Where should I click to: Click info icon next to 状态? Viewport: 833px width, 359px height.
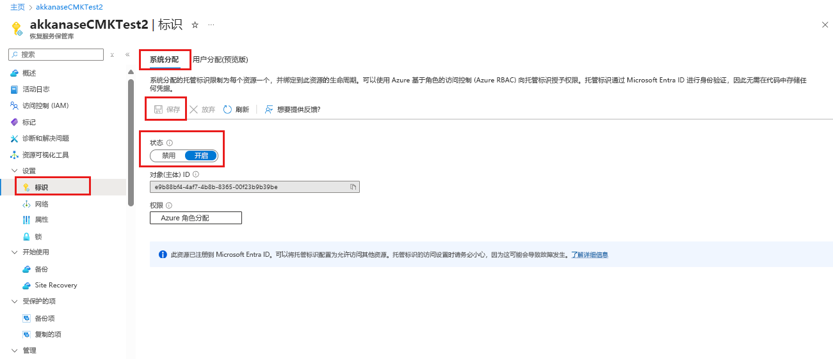point(170,143)
